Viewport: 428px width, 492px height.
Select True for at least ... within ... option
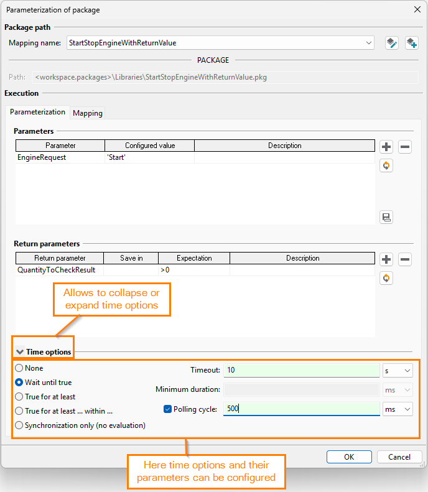tap(63, 411)
